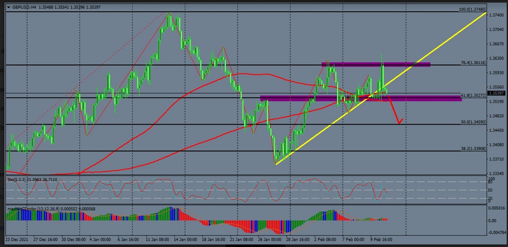Select the upper purple resistance rectangle

coord(375,64)
